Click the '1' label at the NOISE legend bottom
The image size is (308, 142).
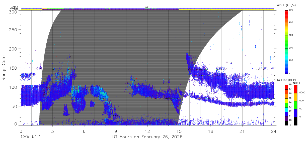click(x=299, y=124)
